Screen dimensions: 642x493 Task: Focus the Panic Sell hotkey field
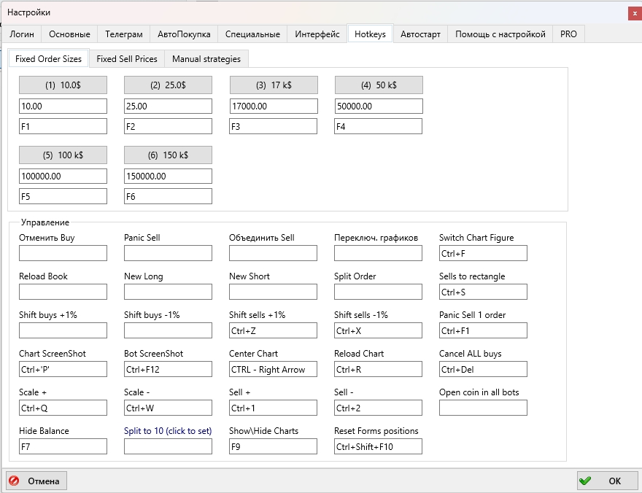click(168, 253)
